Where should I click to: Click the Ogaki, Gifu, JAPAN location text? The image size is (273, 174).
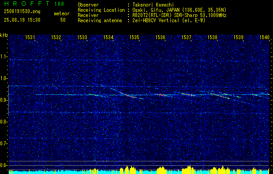click(179, 10)
